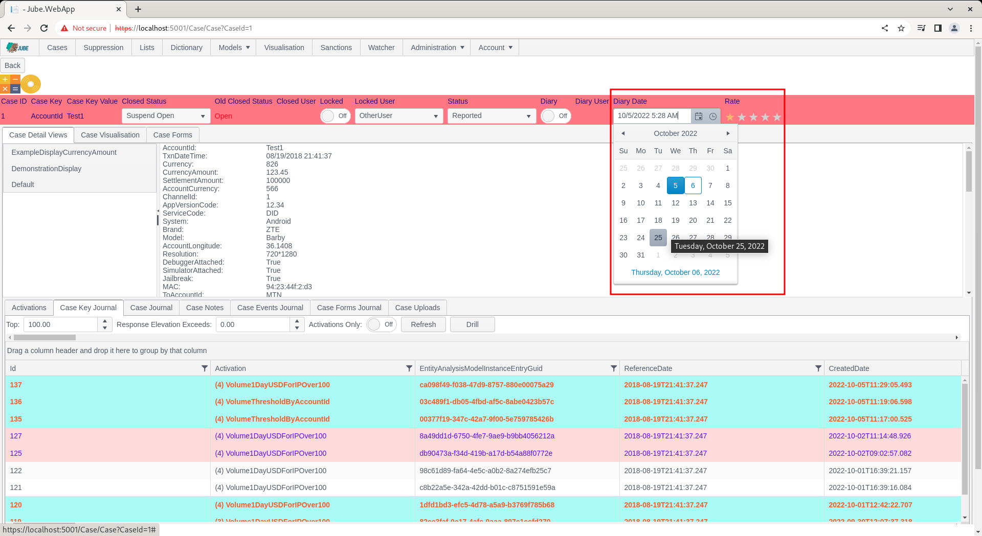
Task: Click the Drill button
Action: click(x=473, y=324)
